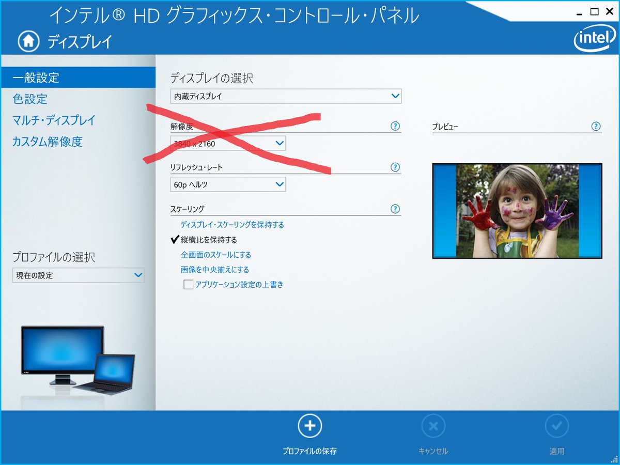The image size is (620, 465).
Task: Open マルチ・ディスプレイ settings
Action: point(54,120)
